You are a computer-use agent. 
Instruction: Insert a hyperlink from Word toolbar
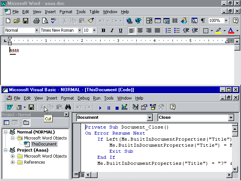tap(130, 21)
